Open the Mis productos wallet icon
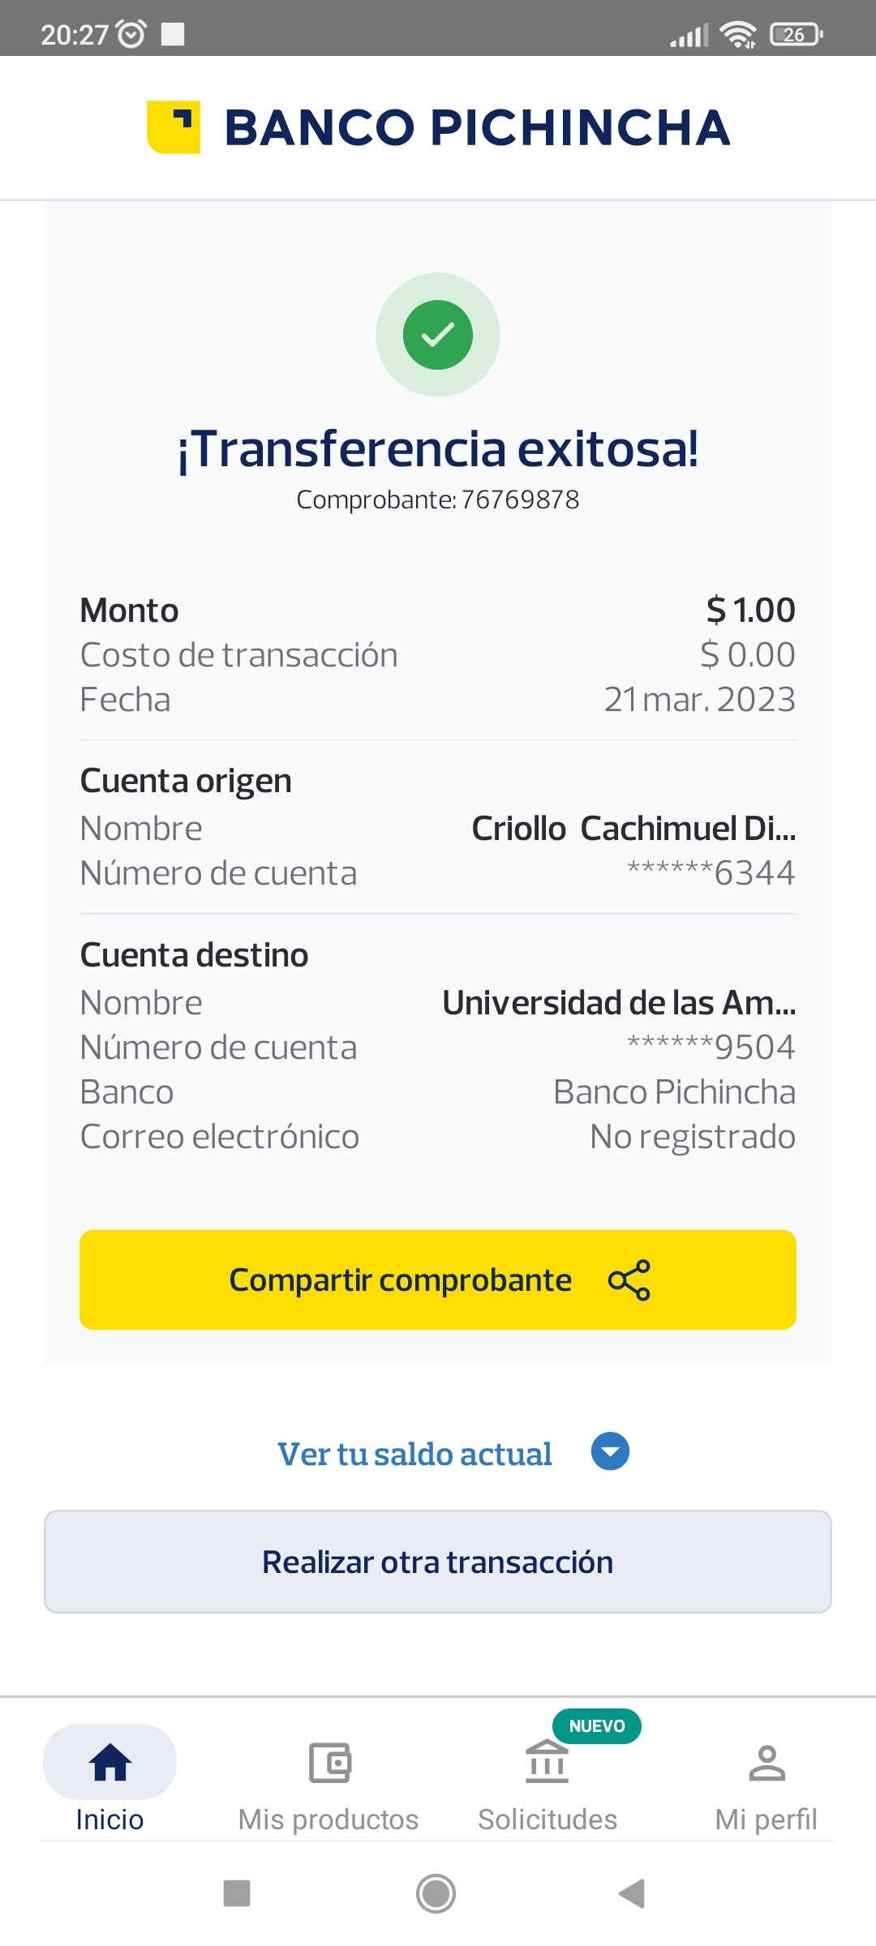The image size is (876, 1946). click(x=329, y=1763)
